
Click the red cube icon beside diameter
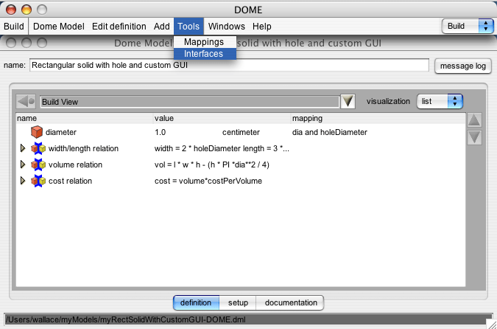pyautogui.click(x=37, y=132)
